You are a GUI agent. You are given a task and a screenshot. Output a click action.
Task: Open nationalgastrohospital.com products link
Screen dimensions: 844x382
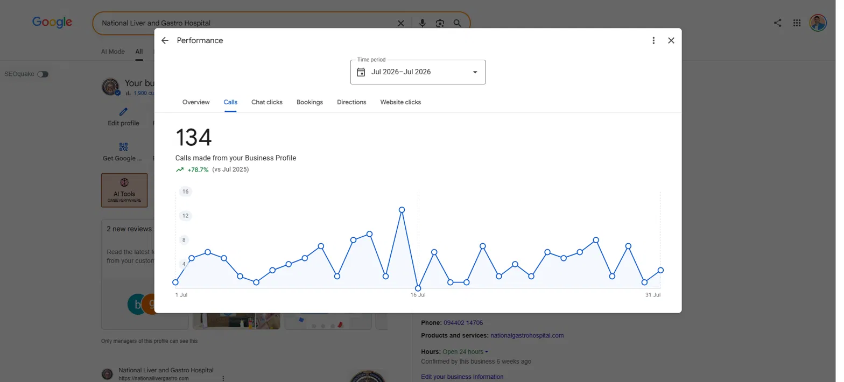point(527,335)
